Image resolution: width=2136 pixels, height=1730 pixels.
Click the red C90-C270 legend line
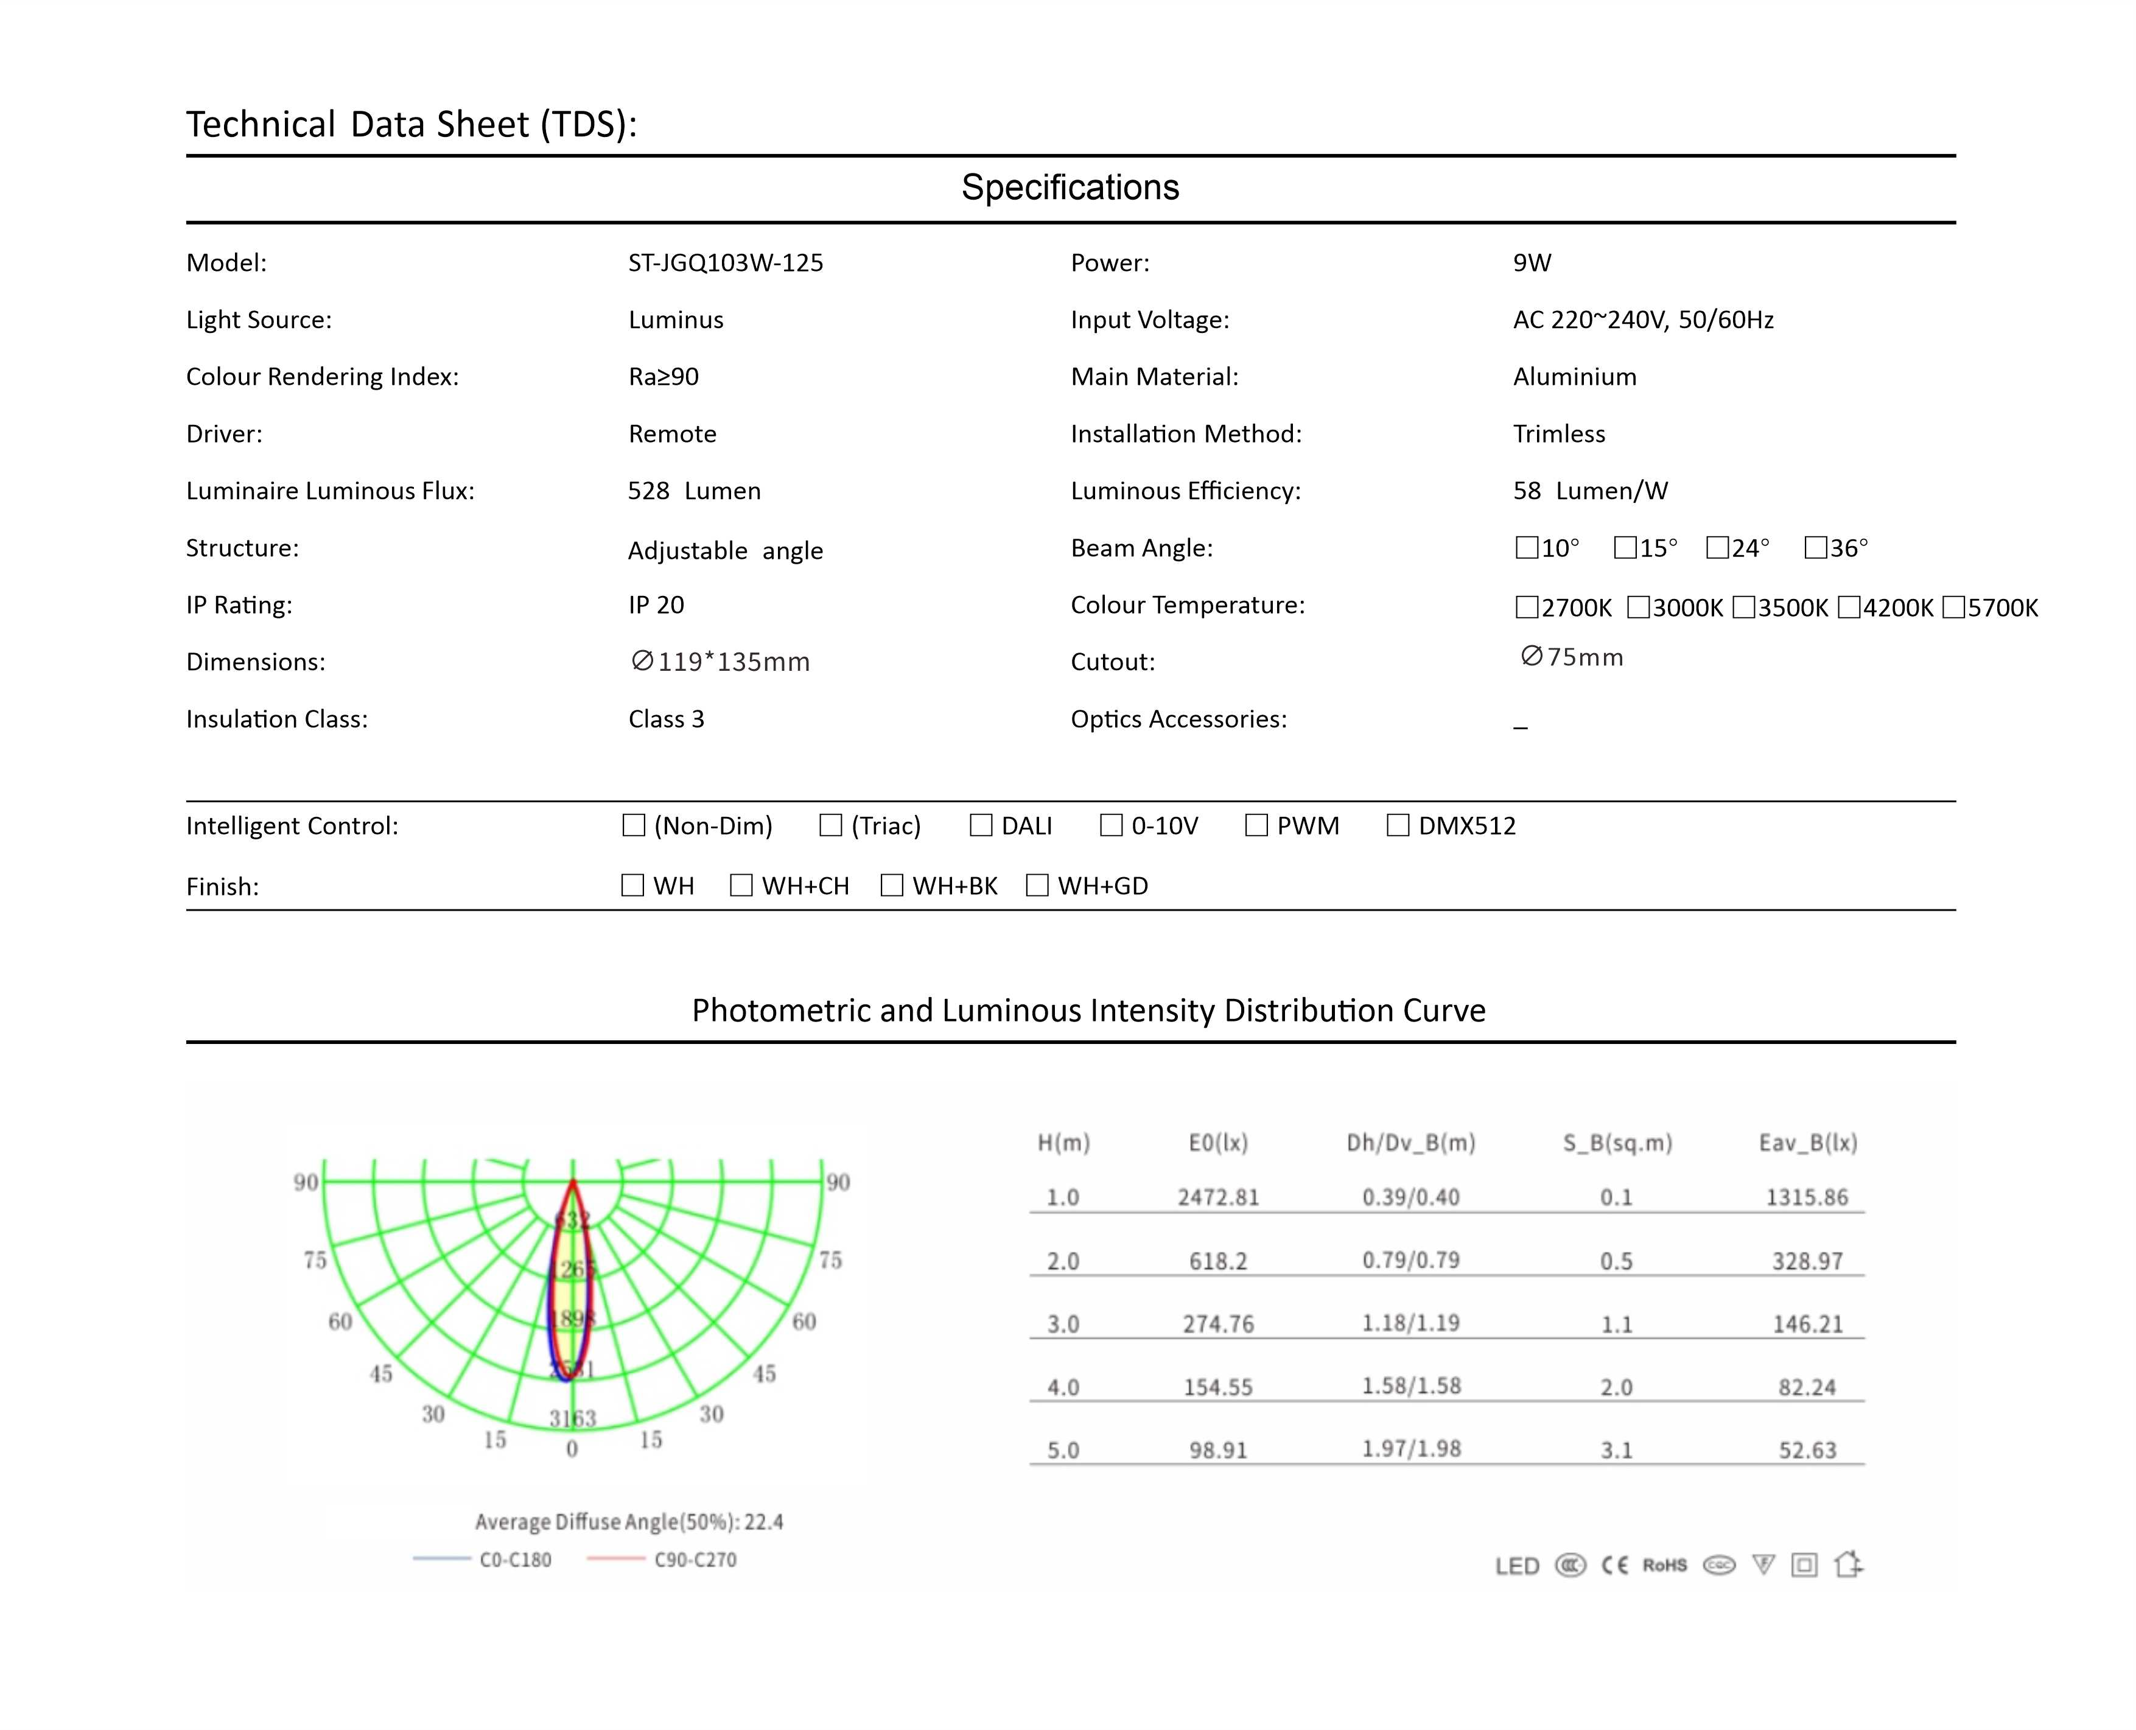[615, 1560]
